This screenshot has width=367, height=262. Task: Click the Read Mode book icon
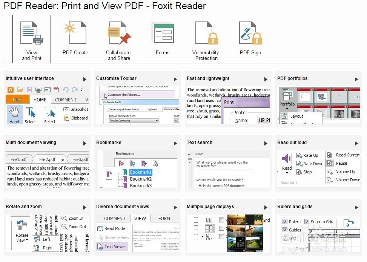(100, 228)
